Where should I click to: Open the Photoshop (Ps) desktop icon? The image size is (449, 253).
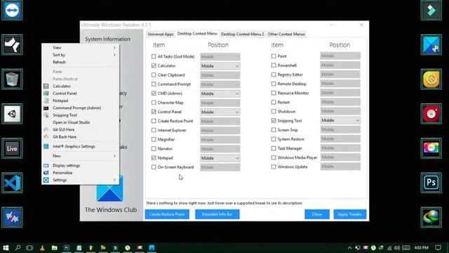pos(431,183)
